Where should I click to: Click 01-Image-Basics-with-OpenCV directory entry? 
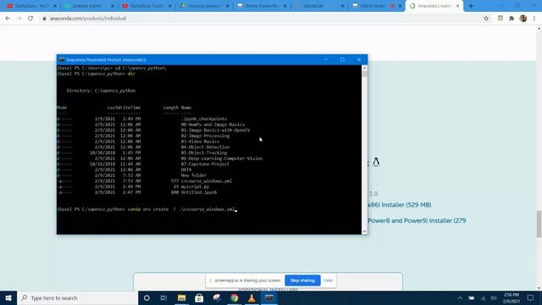click(x=215, y=130)
